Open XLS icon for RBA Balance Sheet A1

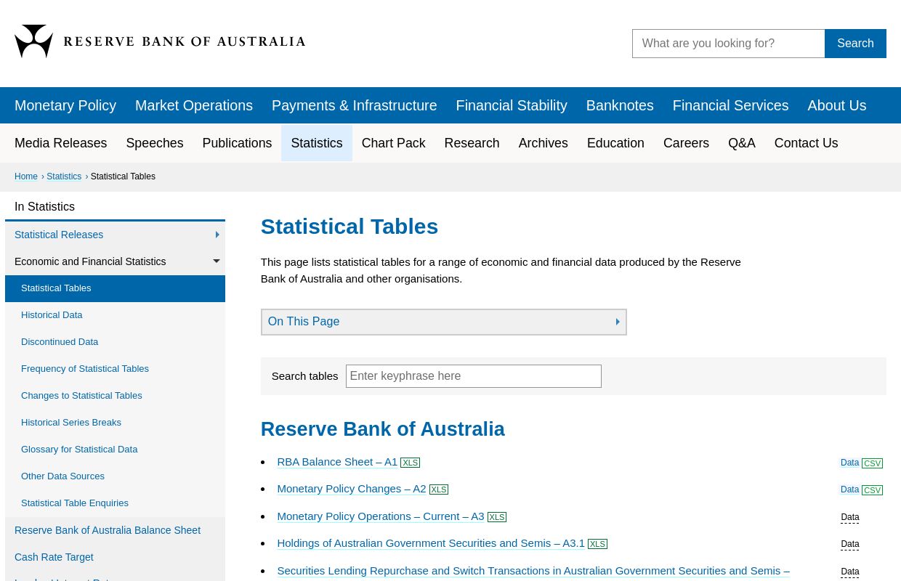click(x=411, y=463)
